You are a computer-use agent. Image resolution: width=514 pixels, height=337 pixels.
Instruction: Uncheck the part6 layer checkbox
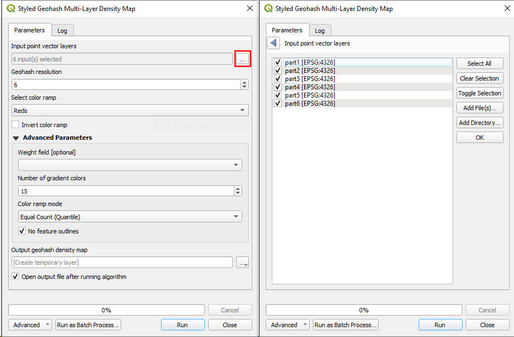click(278, 103)
